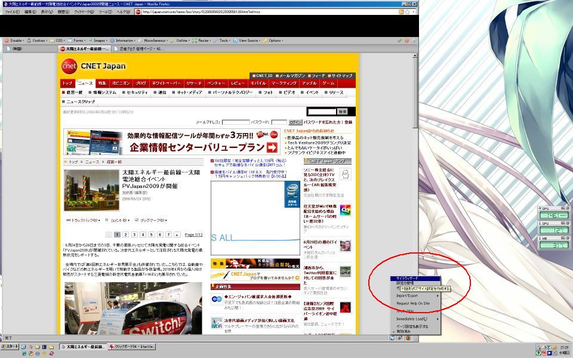Click the site search text field

(322, 112)
